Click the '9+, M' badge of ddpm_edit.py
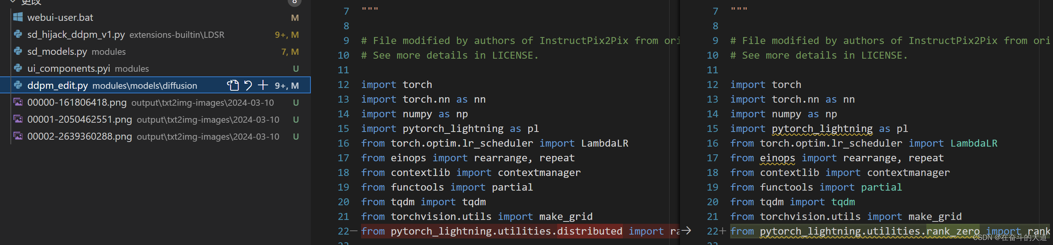 pyautogui.click(x=287, y=86)
